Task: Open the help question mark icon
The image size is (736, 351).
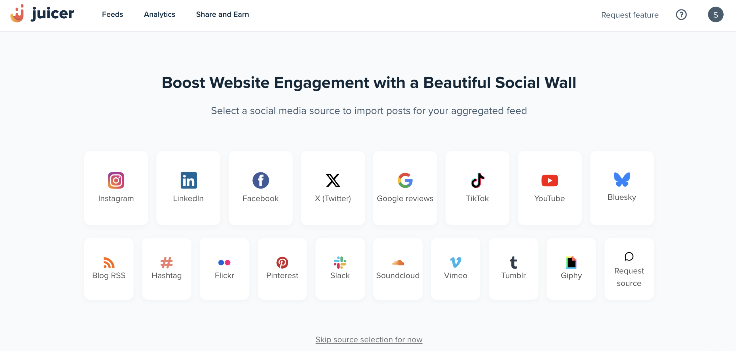Action: coord(681,15)
